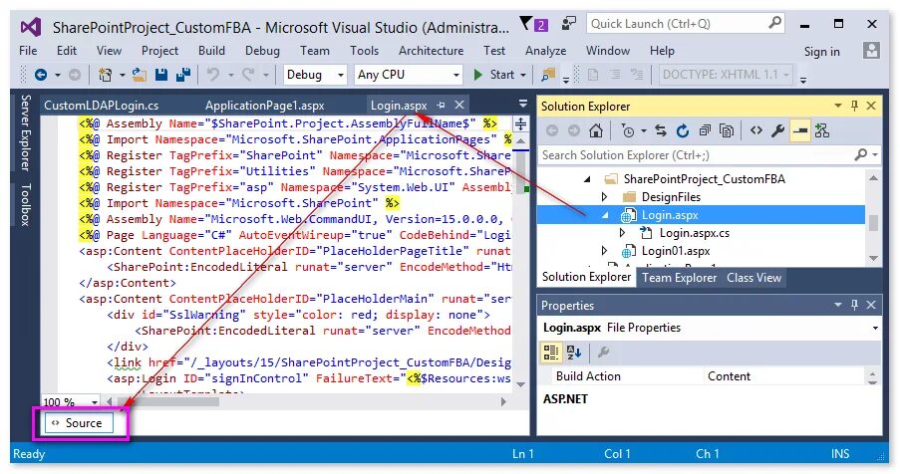Click the Navigate Backward toolbar icon
The height and width of the screenshot is (474, 900).
click(x=41, y=75)
